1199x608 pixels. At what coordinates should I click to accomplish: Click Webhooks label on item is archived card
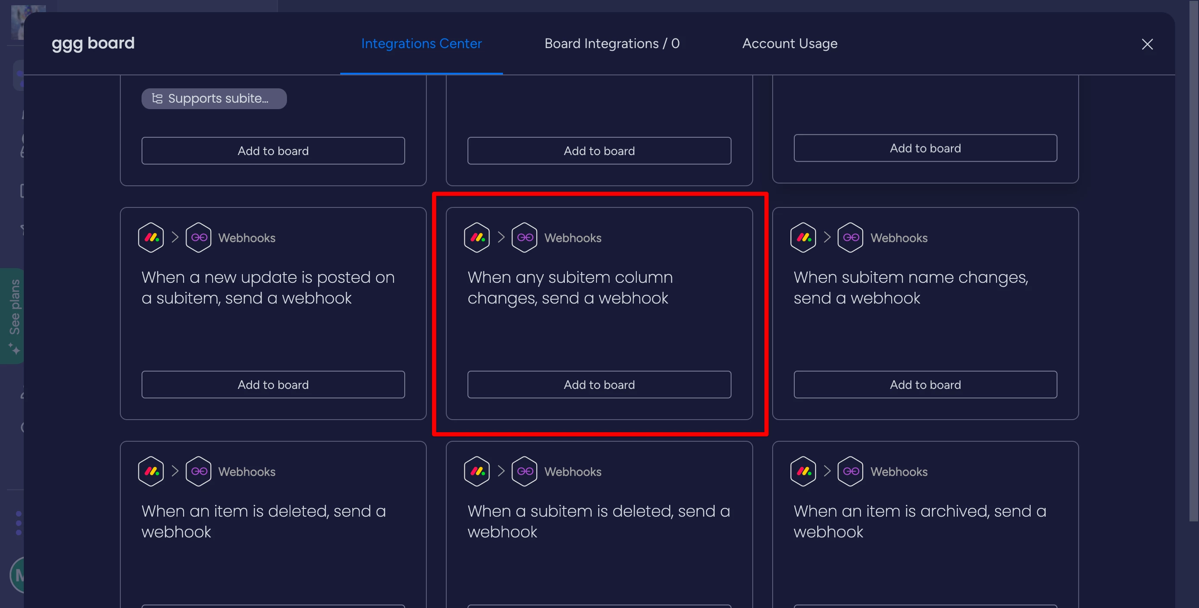[899, 472]
